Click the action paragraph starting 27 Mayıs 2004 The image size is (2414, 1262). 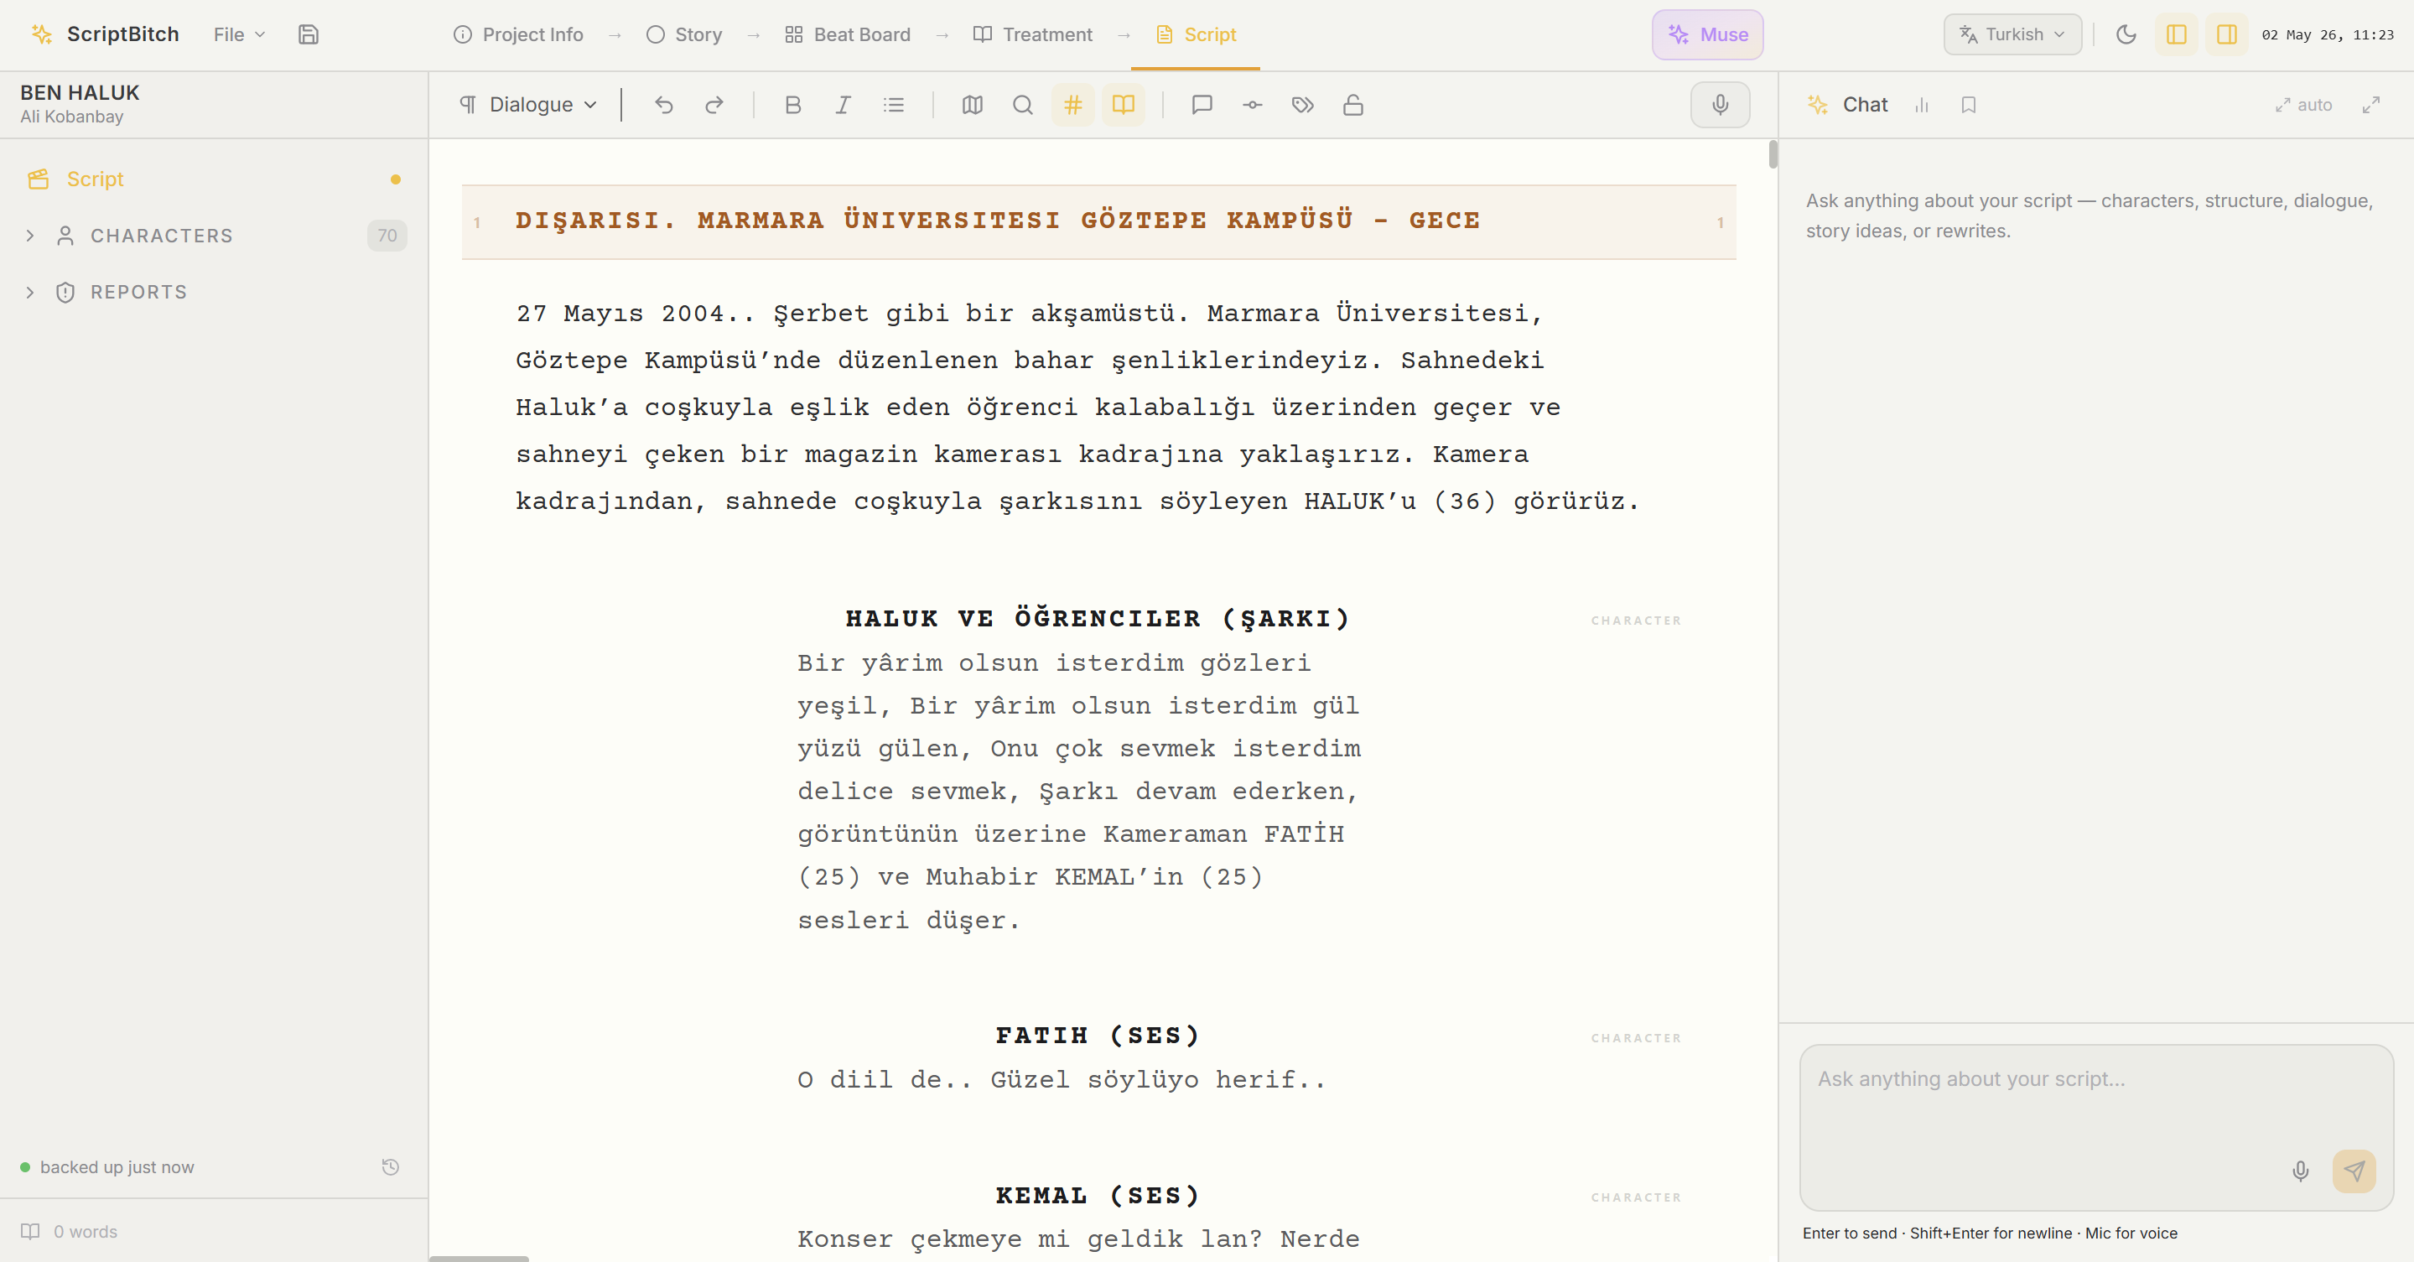(x=1077, y=408)
